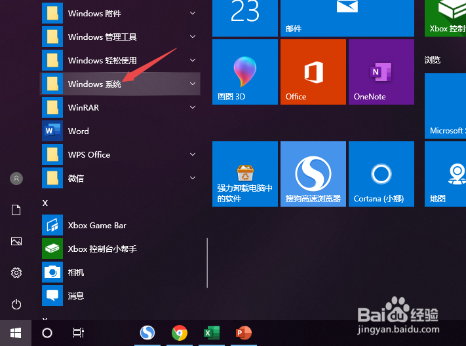Viewport: 466px width, 346px height.
Task: Open the Windows 附件 folder entry
Action: coord(120,13)
